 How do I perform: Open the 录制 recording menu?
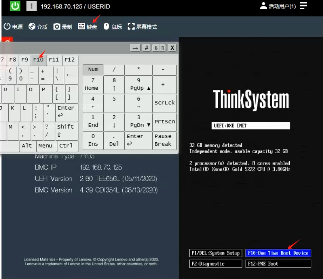click(63, 27)
